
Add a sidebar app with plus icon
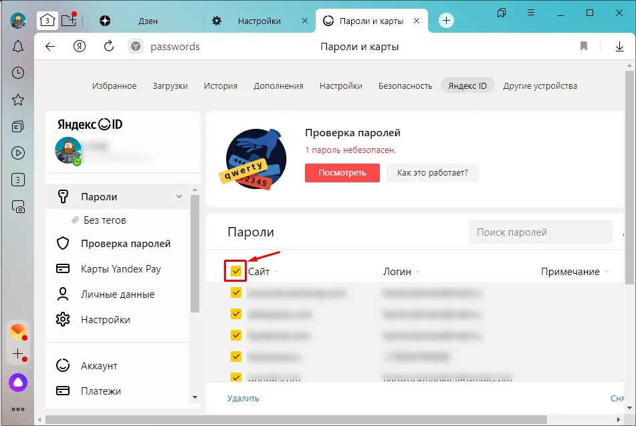[x=18, y=354]
